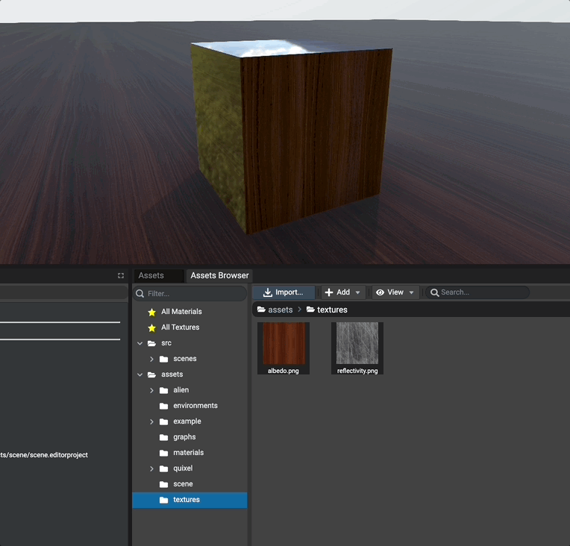570x546 pixels.
Task: Click the download icon on Import
Action: coord(268,292)
